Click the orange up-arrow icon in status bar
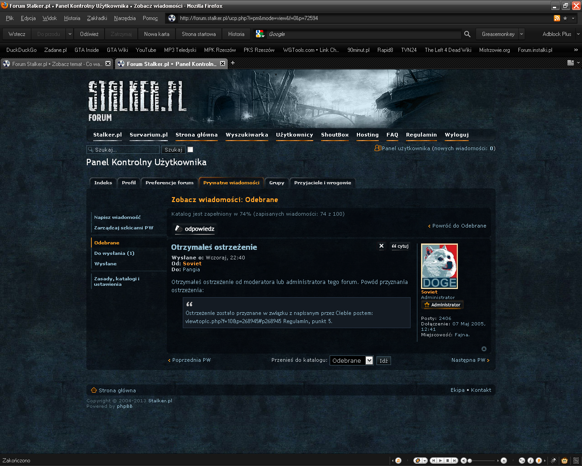Screen dimensions: 582x466 [x=539, y=461]
